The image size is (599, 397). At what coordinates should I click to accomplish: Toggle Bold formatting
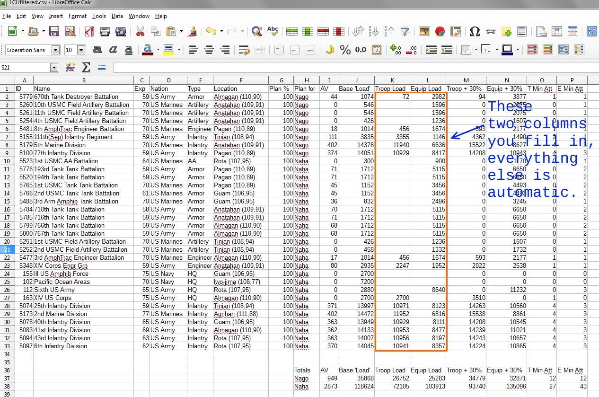pos(97,50)
